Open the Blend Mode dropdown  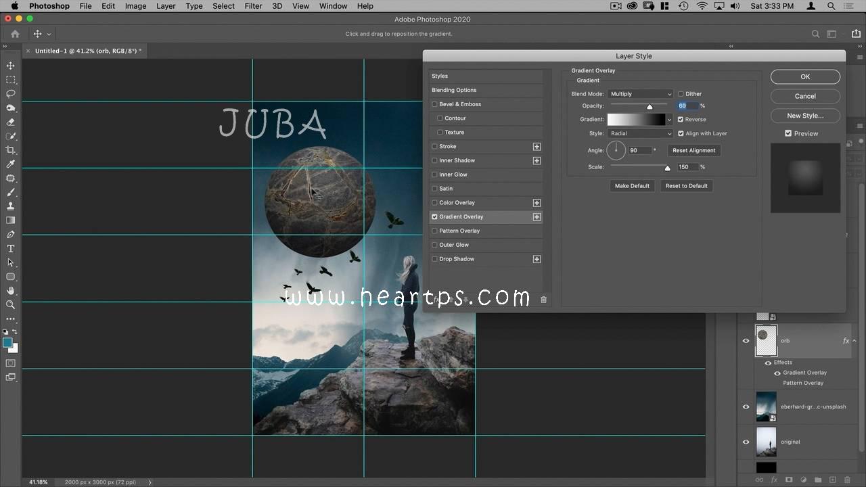click(x=640, y=94)
